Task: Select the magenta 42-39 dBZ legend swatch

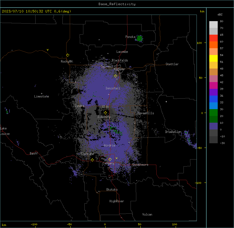Action: pos(213,85)
